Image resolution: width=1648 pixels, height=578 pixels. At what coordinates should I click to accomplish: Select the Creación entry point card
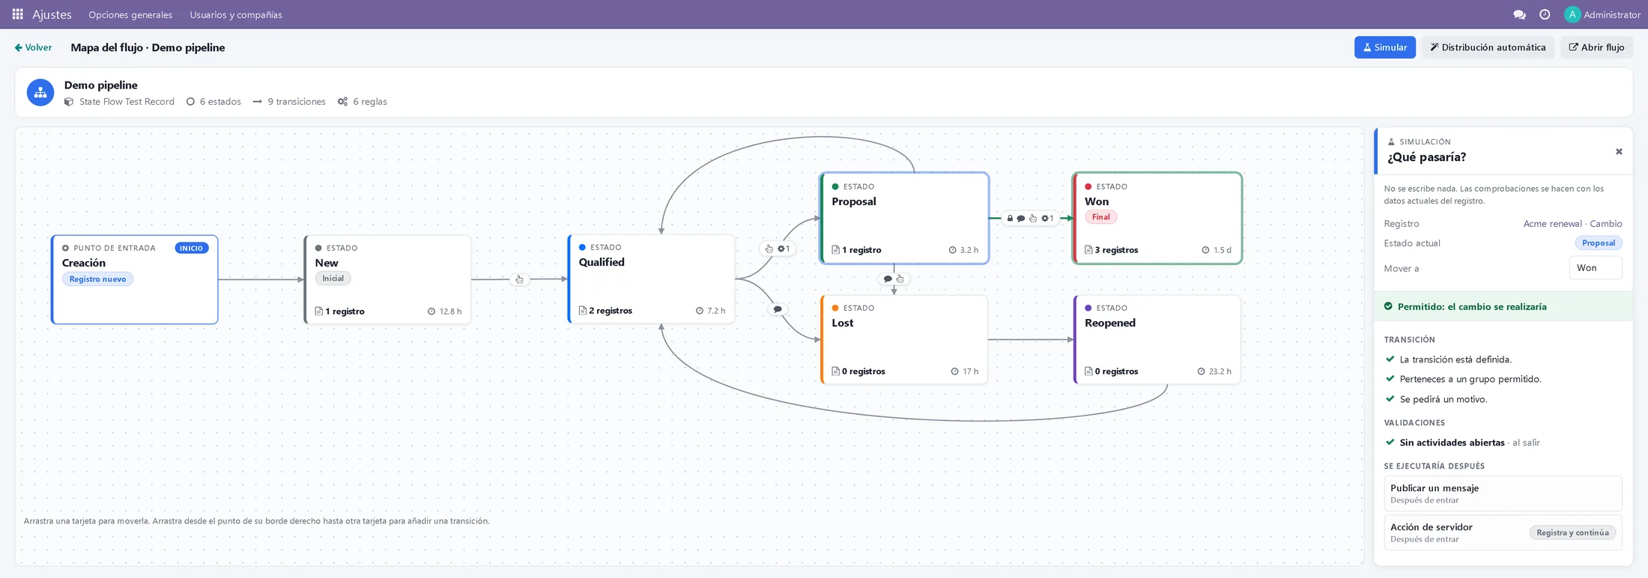(135, 279)
